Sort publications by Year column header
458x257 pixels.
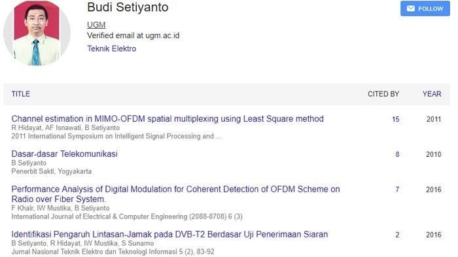[x=432, y=94]
